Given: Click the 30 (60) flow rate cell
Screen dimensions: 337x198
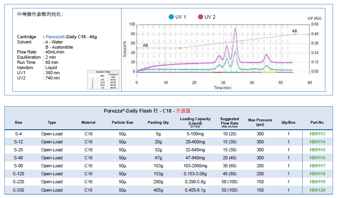Looking at the screenshot, I should 229,166.
